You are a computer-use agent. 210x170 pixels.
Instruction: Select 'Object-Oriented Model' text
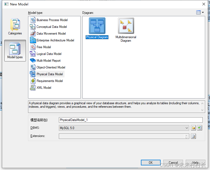coord(51,67)
